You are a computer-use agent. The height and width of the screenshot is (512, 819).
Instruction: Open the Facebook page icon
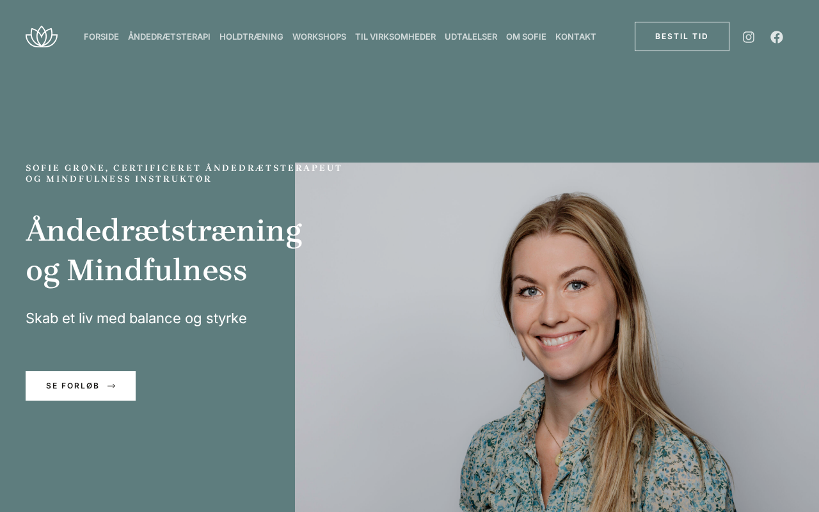point(777,37)
